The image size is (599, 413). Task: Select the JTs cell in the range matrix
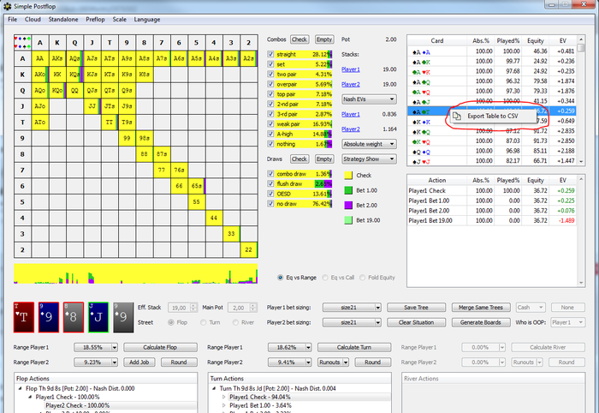(x=110, y=106)
